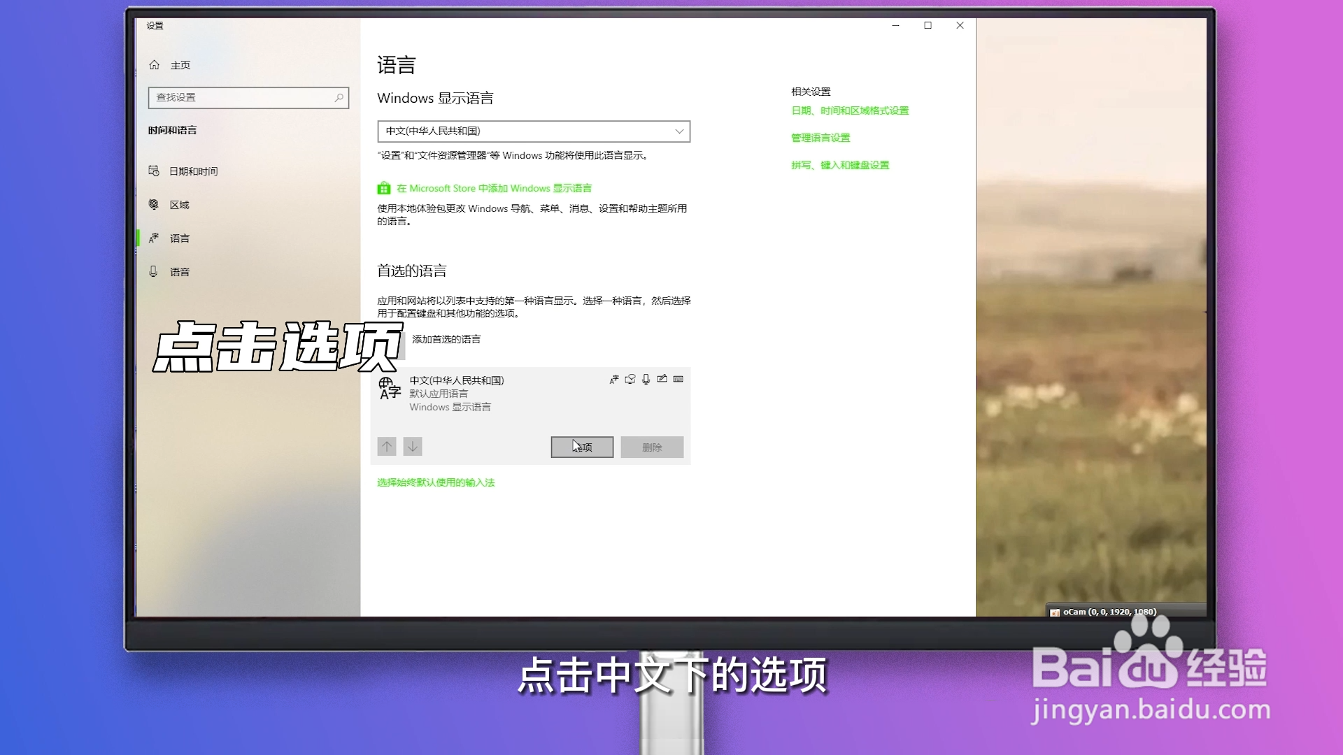Click the speech recognition microphone icon

(646, 380)
